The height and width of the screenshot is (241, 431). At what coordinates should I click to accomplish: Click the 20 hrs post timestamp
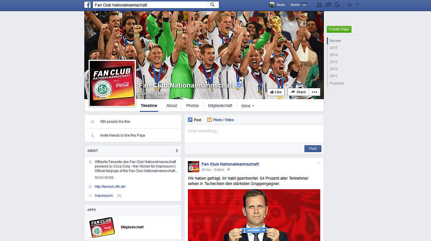[x=206, y=170]
